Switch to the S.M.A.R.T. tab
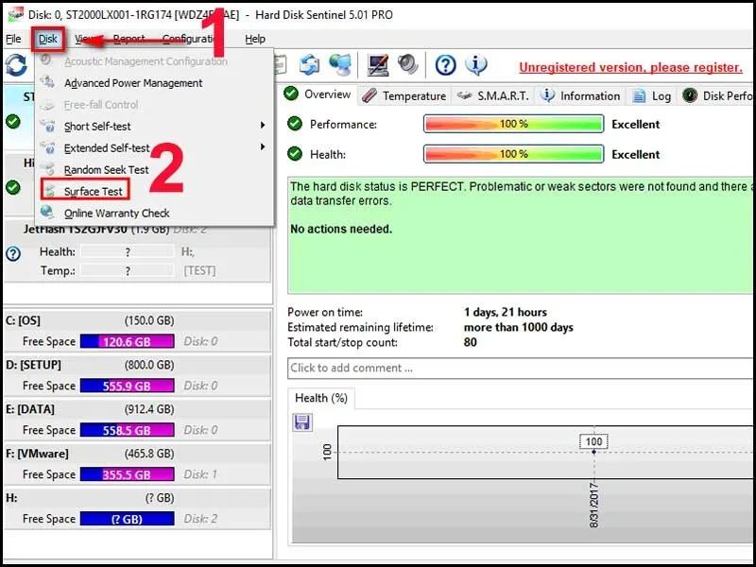This screenshot has height=567, width=756. (x=492, y=96)
